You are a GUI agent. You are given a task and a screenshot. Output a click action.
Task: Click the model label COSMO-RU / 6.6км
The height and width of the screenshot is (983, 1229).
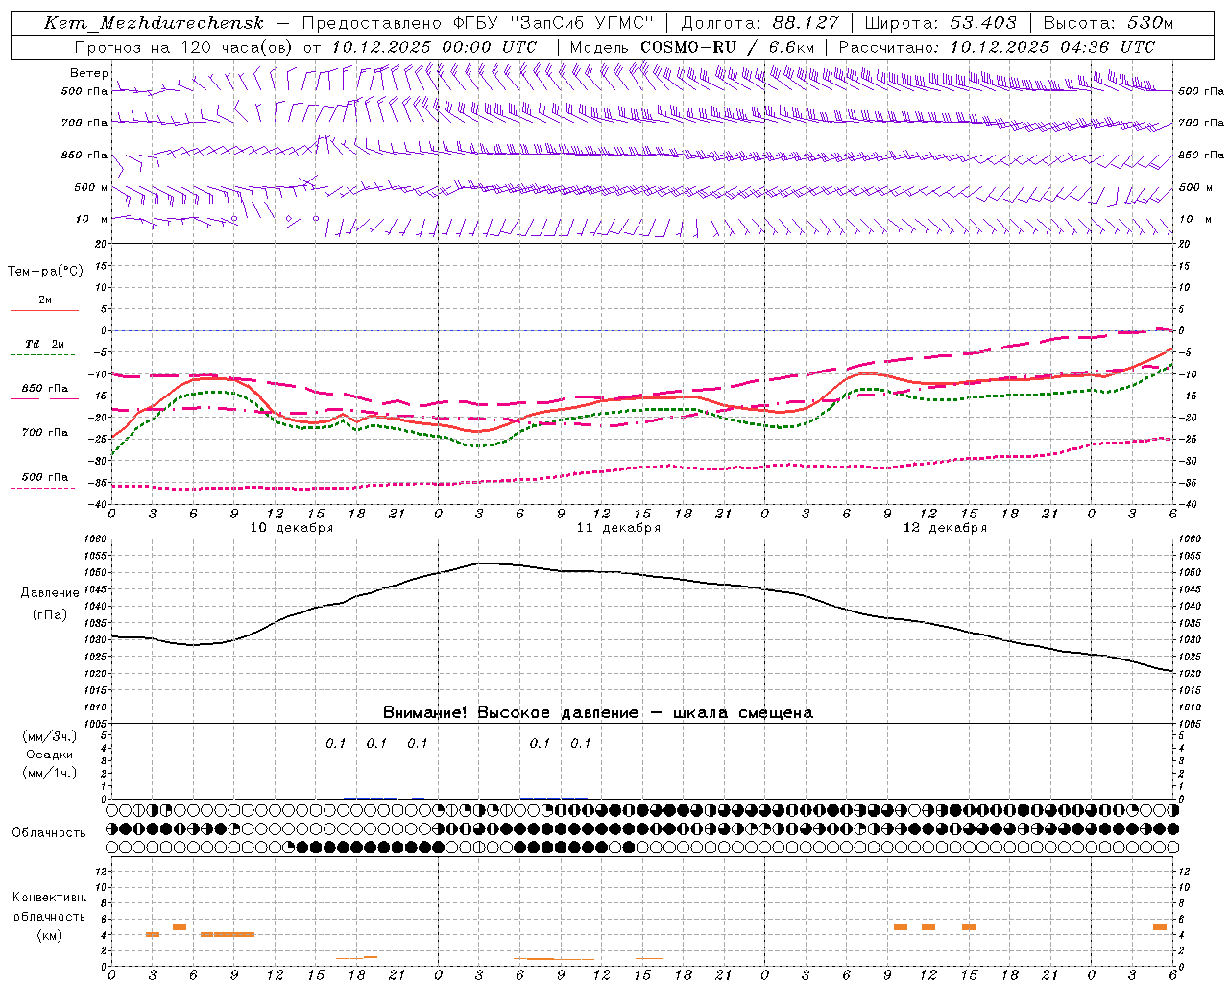727,47
